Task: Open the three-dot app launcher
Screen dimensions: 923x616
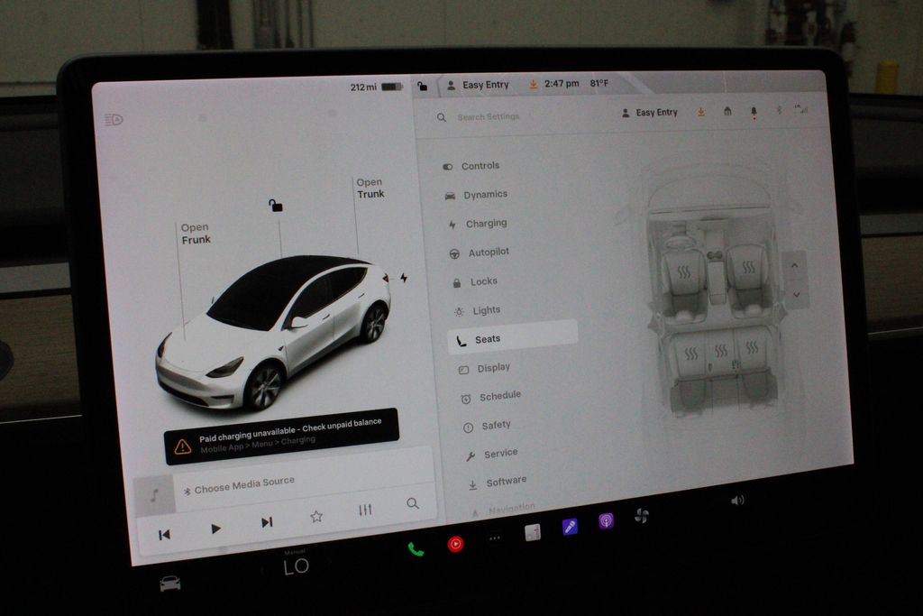Action: 495,538
